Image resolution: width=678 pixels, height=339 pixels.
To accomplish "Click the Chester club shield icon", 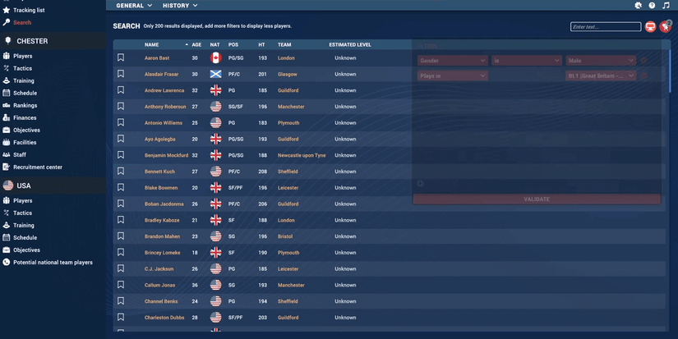I will 7,40.
